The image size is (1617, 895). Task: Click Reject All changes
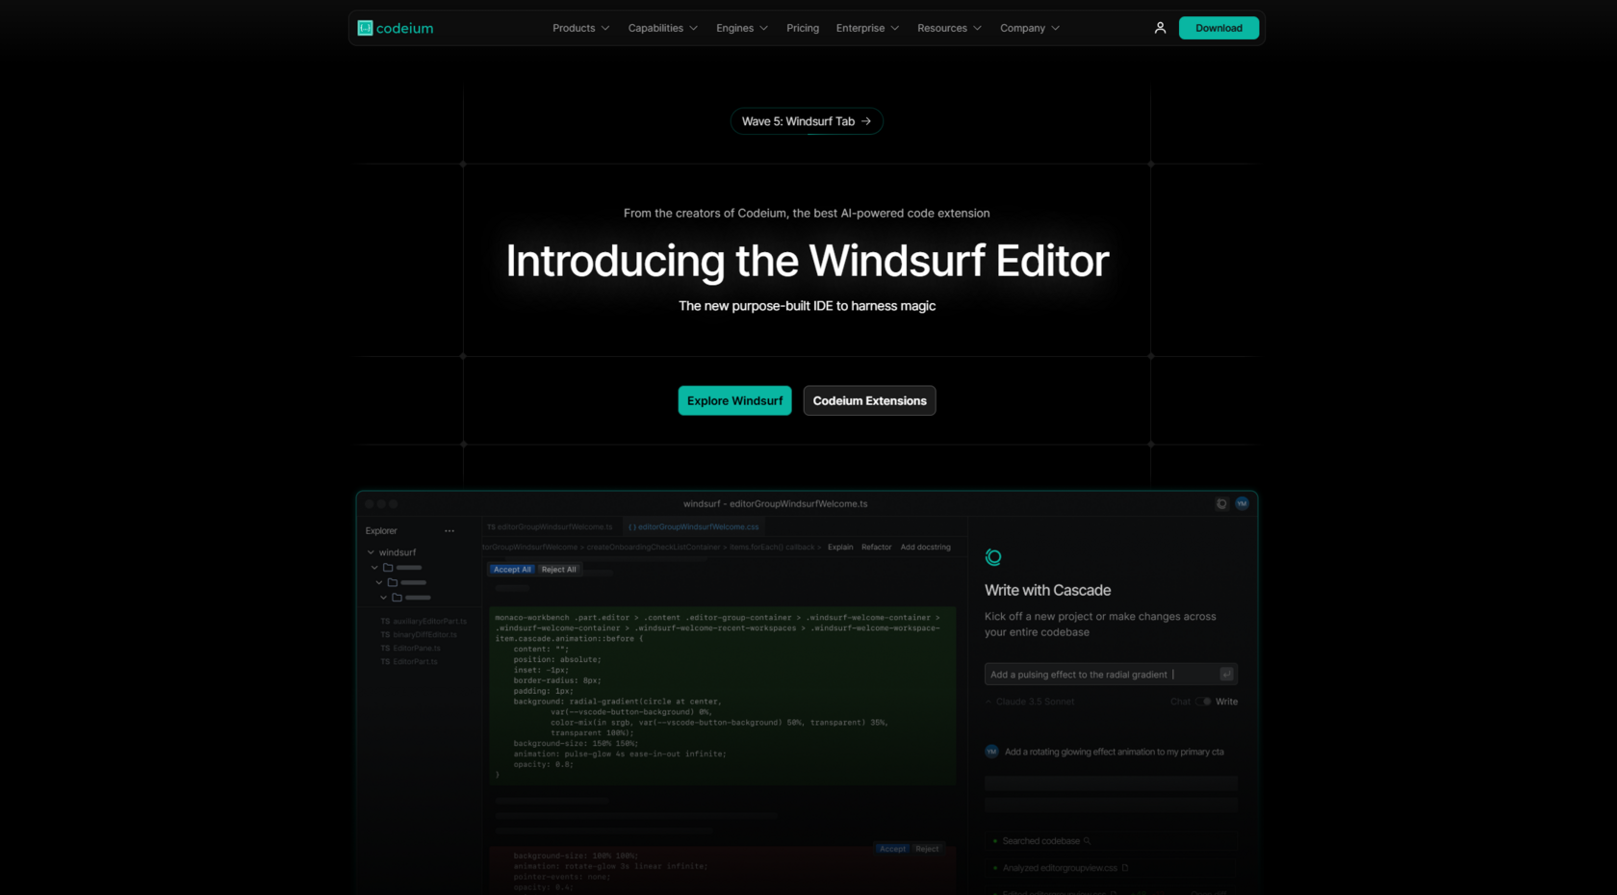[x=558, y=570]
